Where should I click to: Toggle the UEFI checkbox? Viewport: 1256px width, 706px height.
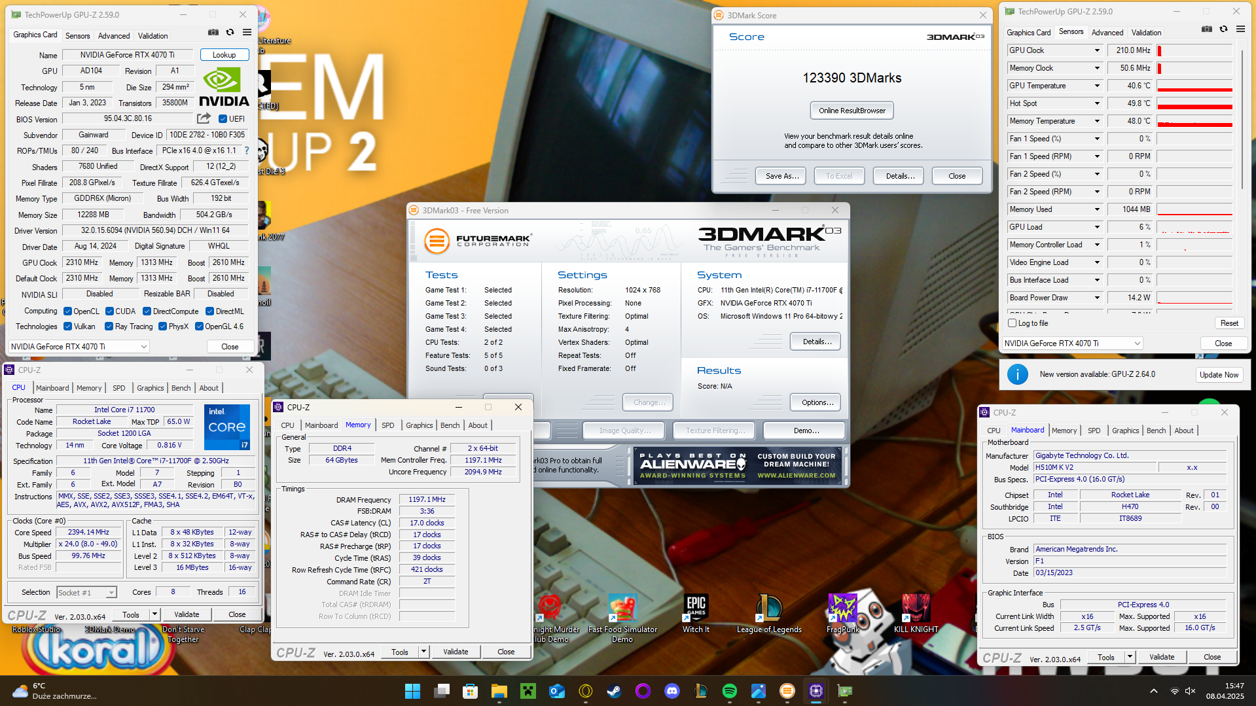[223, 119]
